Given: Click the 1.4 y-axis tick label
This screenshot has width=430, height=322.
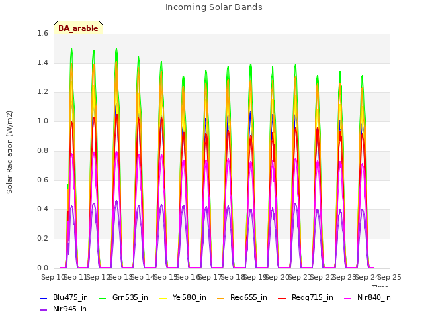Looking at the screenshot, I should 42,62.
